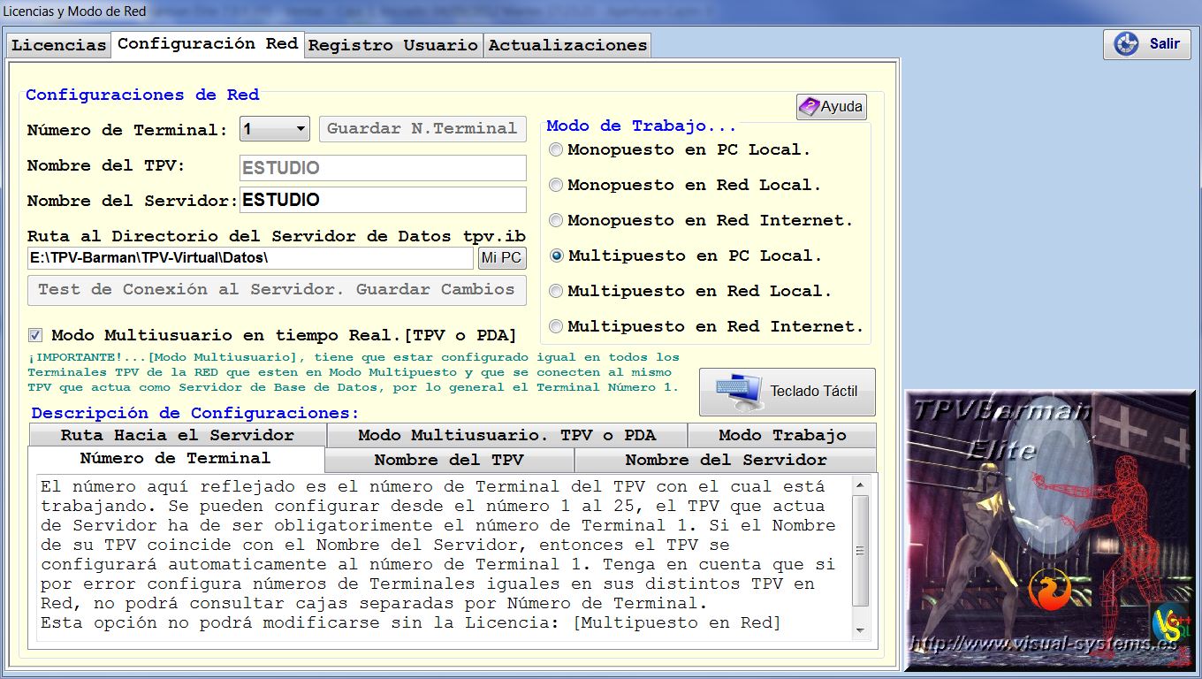This screenshot has width=1202, height=679.
Task: Go to the Actualizaciones tab
Action: pos(567,45)
